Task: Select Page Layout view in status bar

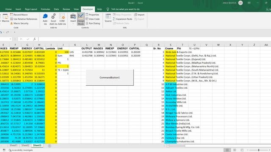Action: tap(235, 150)
